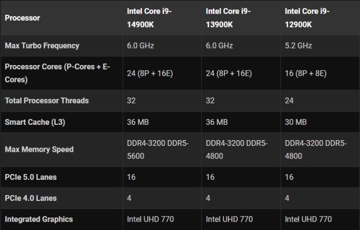360x230 pixels.
Task: Click the PCIe 5.0 Lanes row label
Action: [x=31, y=177]
